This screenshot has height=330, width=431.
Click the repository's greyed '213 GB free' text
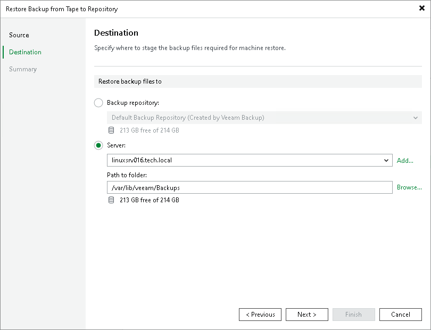[150, 130]
